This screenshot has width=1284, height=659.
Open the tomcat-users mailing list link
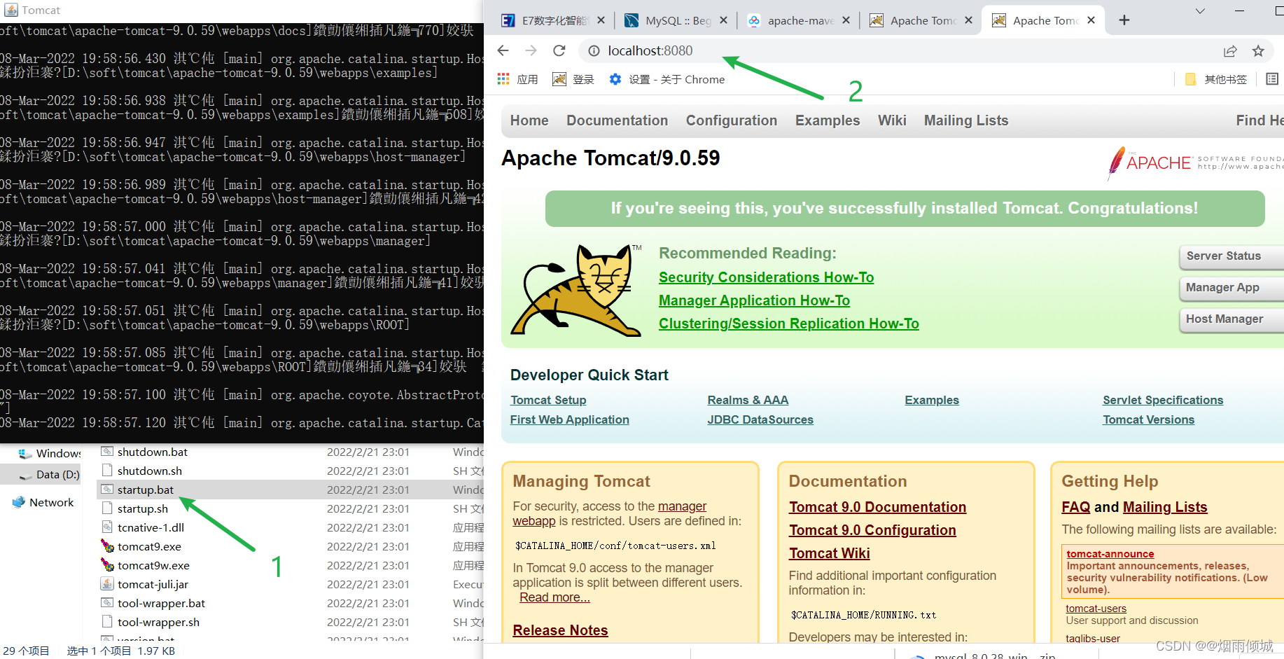pyautogui.click(x=1096, y=609)
